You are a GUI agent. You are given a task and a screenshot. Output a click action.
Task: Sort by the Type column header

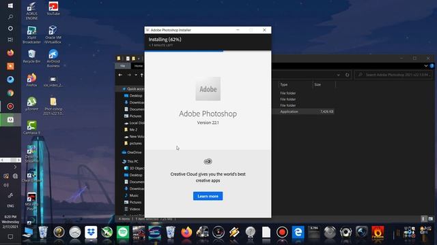click(x=296, y=84)
